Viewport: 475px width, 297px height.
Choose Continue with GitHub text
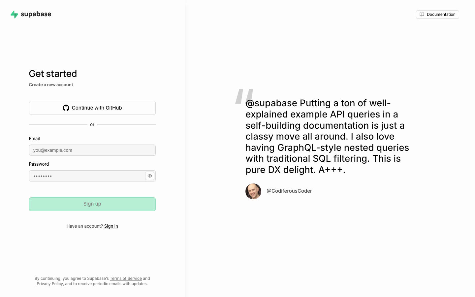pyautogui.click(x=97, y=108)
